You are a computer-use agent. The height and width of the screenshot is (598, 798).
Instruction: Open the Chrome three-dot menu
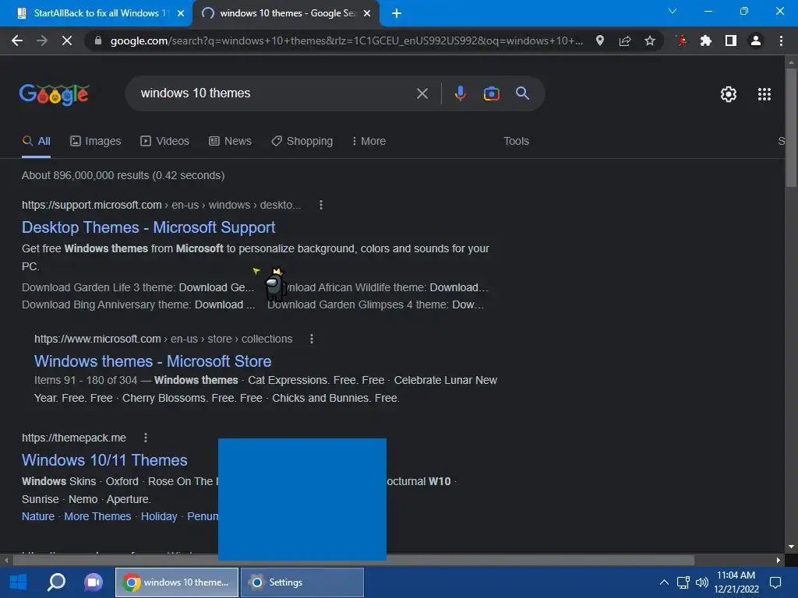[781, 40]
